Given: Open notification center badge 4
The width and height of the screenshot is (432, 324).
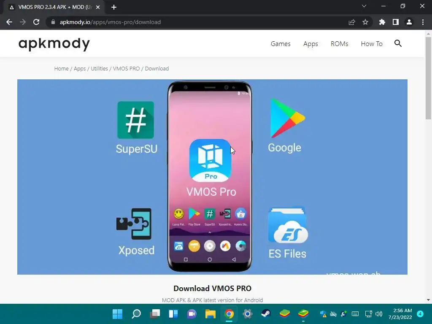Looking at the screenshot, I should (420, 314).
